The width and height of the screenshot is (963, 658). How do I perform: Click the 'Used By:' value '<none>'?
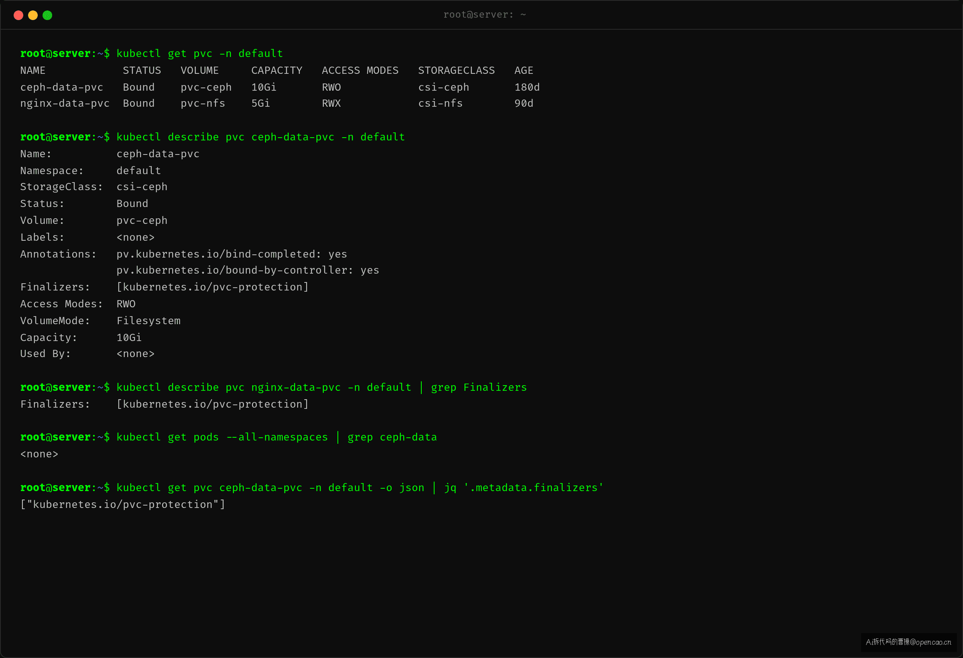(136, 354)
